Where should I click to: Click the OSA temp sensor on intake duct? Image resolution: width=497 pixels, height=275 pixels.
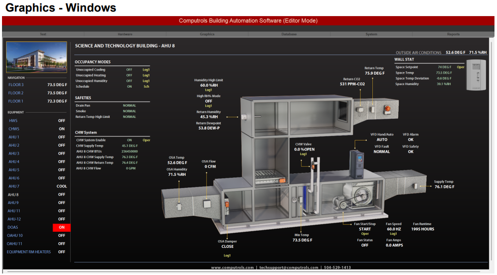coord(179,205)
